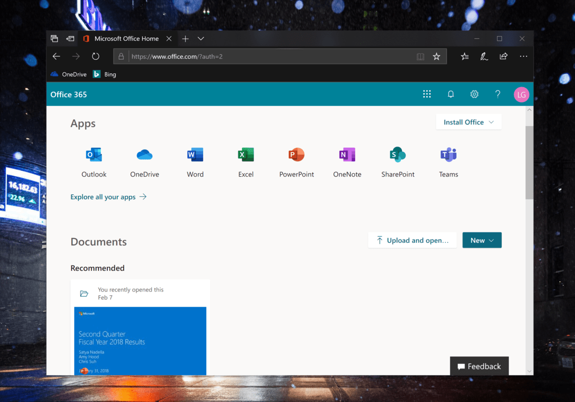575x402 pixels.
Task: Open the browser tab list chevron
Action: 202,38
